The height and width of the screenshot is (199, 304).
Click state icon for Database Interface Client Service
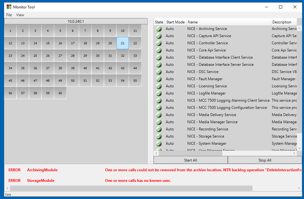pyautogui.click(x=159, y=58)
